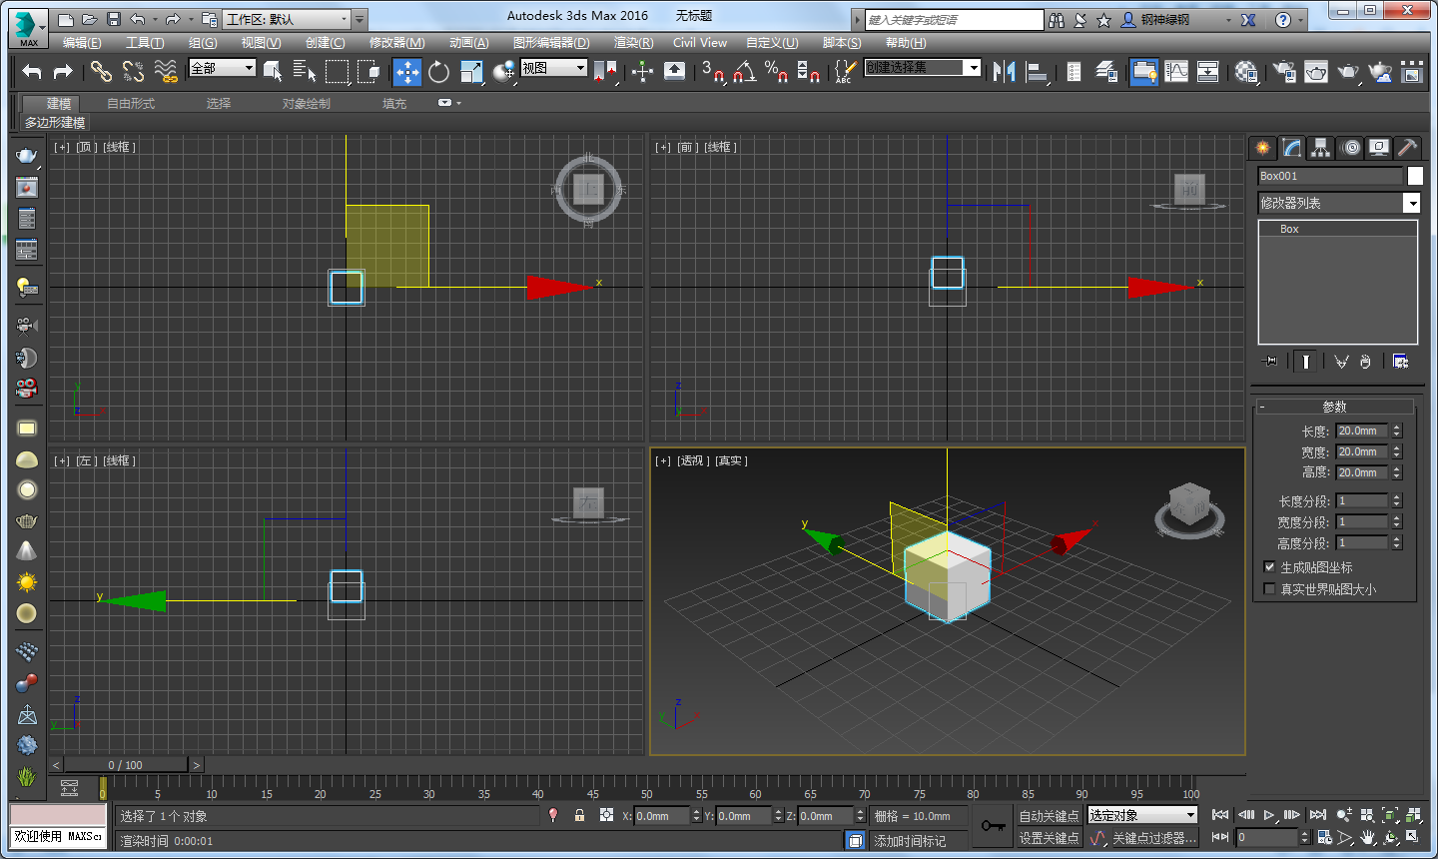Select the Link tool
The width and height of the screenshot is (1438, 859).
pyautogui.click(x=100, y=71)
